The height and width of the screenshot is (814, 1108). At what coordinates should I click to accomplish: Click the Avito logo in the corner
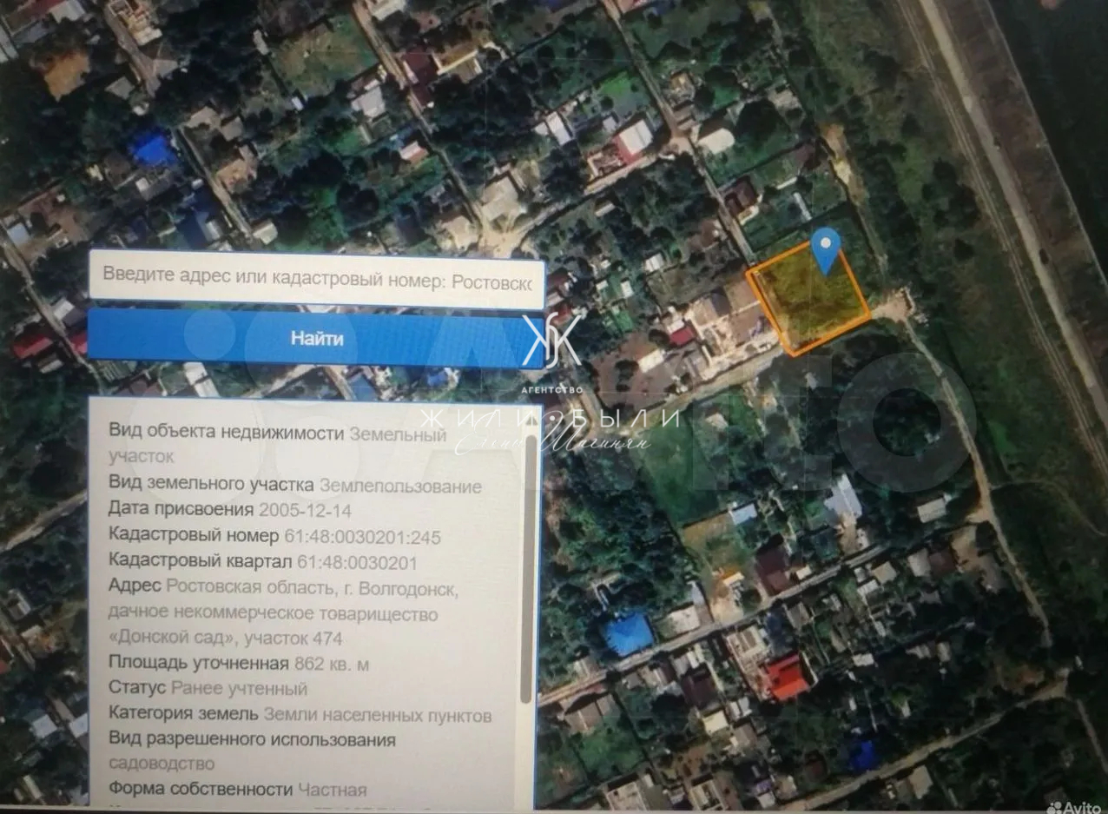click(1072, 806)
